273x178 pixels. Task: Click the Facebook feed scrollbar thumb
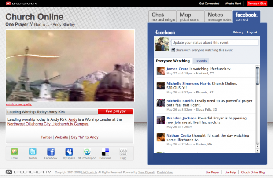tap(258, 76)
